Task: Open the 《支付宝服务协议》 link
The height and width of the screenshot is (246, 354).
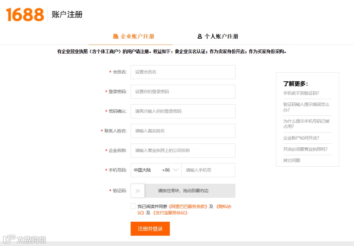Action: click(x=170, y=213)
